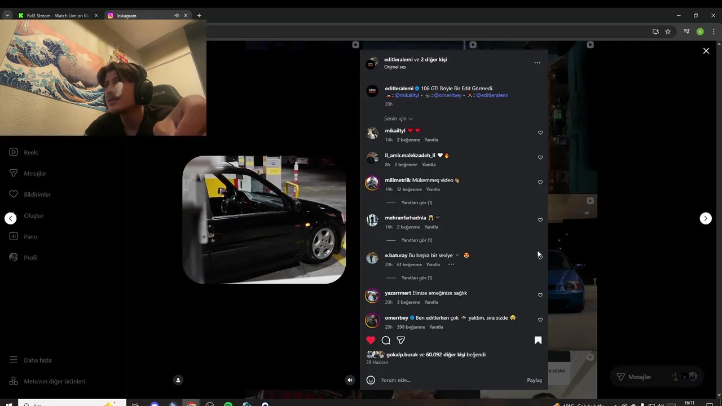
Task: Open Daha fazla menu
Action: (30, 360)
